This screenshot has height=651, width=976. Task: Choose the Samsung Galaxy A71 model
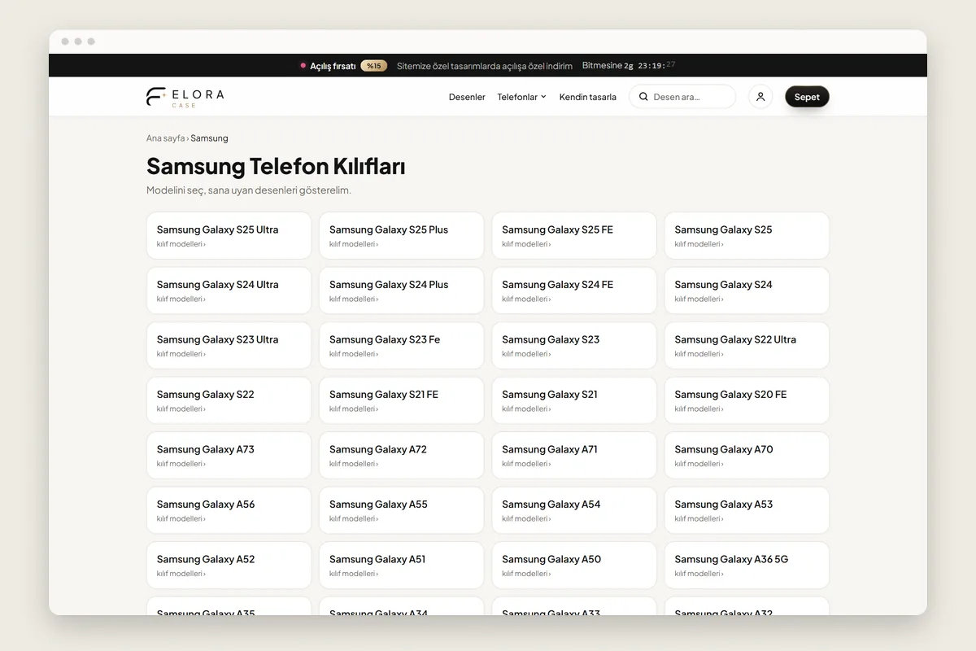click(x=574, y=456)
